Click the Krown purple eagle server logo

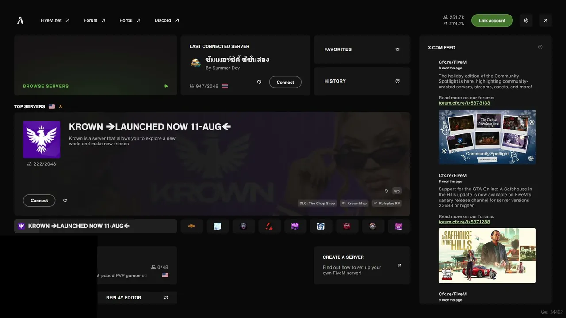[x=42, y=140]
